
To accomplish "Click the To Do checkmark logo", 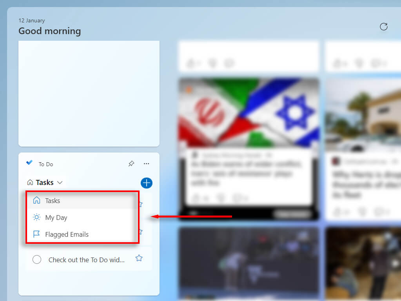I will (29, 163).
